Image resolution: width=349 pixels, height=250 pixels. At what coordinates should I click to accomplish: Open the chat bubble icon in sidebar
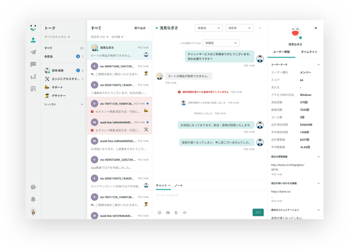(x=33, y=64)
